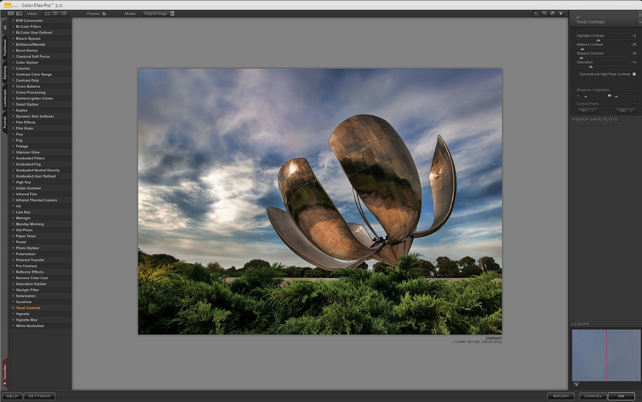
Task: Select the Glamour Glow filter
Action: [28, 152]
